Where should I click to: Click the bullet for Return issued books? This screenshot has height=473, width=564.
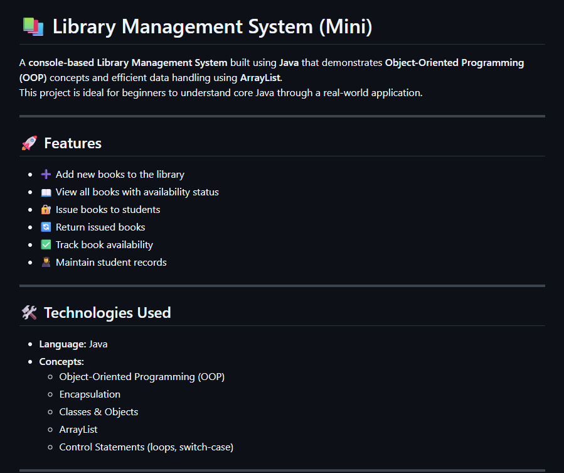[x=29, y=227]
